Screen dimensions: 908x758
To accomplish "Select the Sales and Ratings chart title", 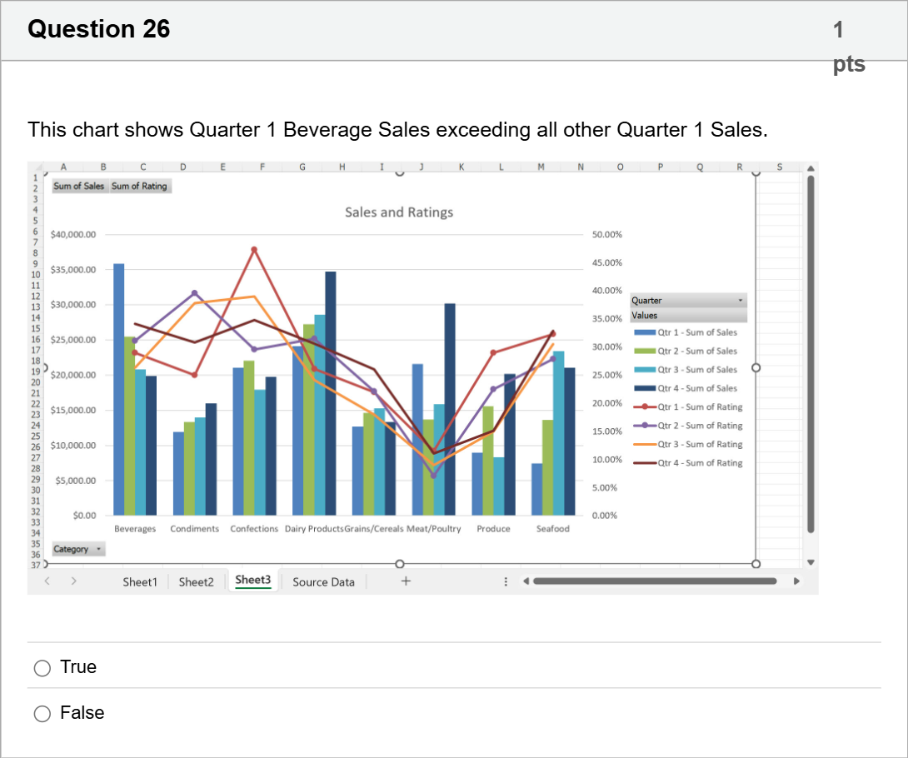I will (x=399, y=212).
